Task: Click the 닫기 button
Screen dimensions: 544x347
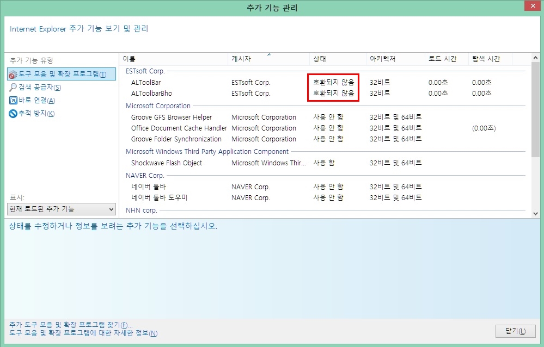Action: [x=515, y=331]
